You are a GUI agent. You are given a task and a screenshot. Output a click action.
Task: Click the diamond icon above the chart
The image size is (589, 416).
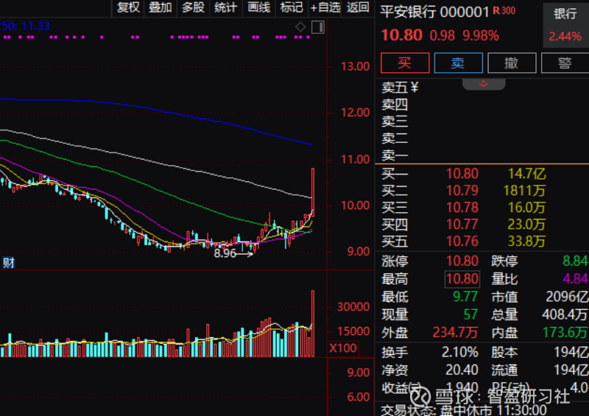[300, 27]
